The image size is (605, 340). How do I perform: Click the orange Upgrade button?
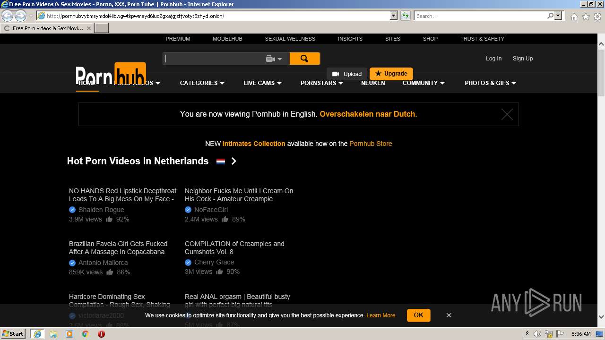click(x=391, y=74)
